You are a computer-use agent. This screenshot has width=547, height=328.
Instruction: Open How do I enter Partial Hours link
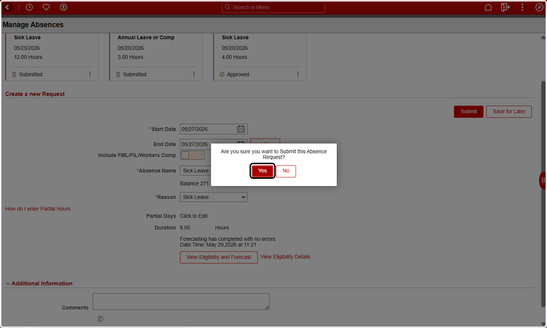[38, 209]
